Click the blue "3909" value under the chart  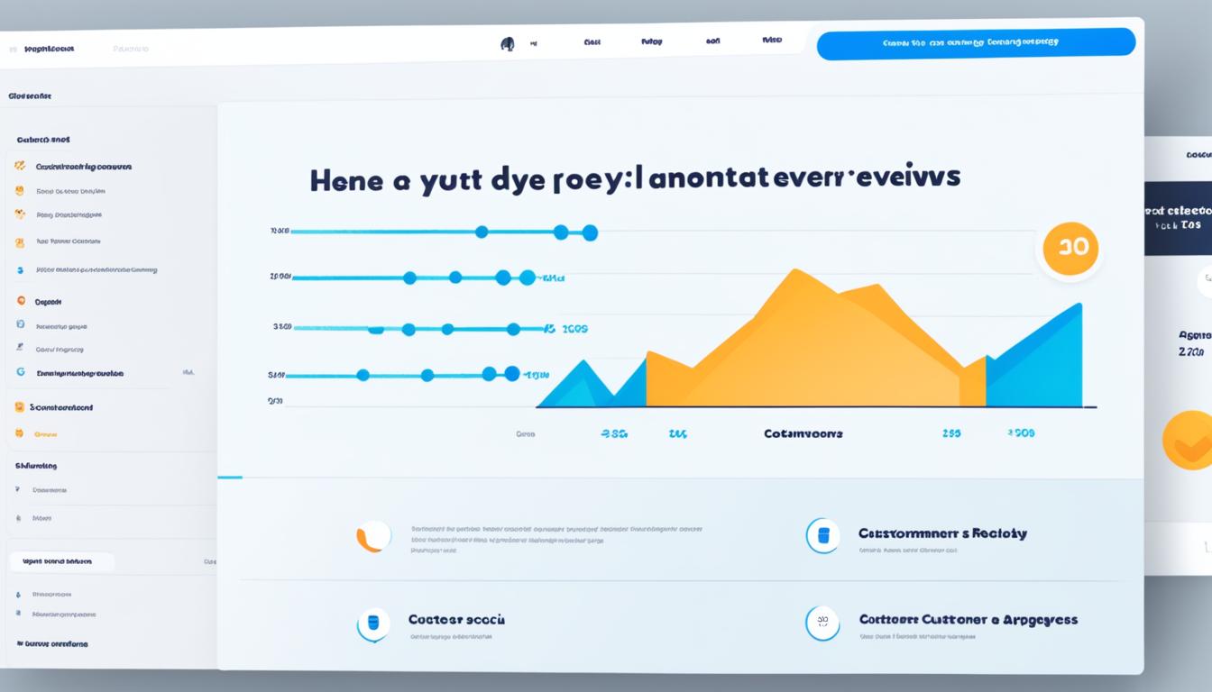point(1022,433)
